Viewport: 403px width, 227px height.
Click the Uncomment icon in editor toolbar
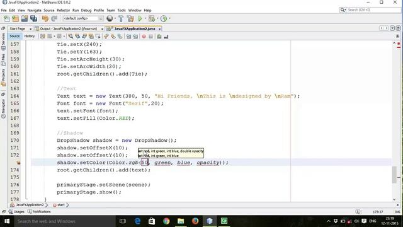click(166, 37)
